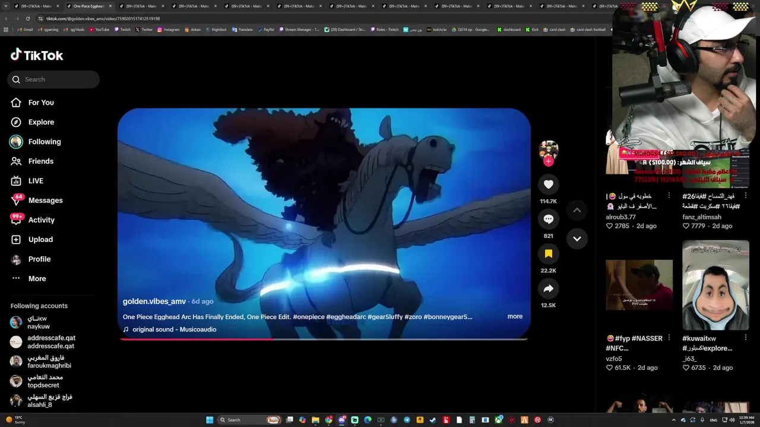Open the PayPal bookmark
760x427 pixels.
tap(265, 30)
